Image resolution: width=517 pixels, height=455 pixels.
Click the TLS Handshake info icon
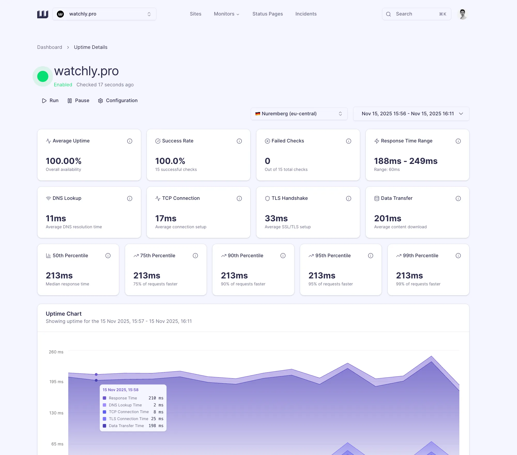tap(348, 199)
